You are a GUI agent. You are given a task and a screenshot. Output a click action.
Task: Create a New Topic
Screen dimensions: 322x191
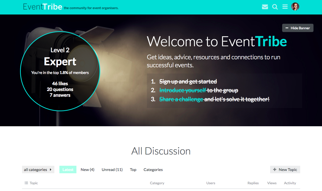click(x=285, y=169)
